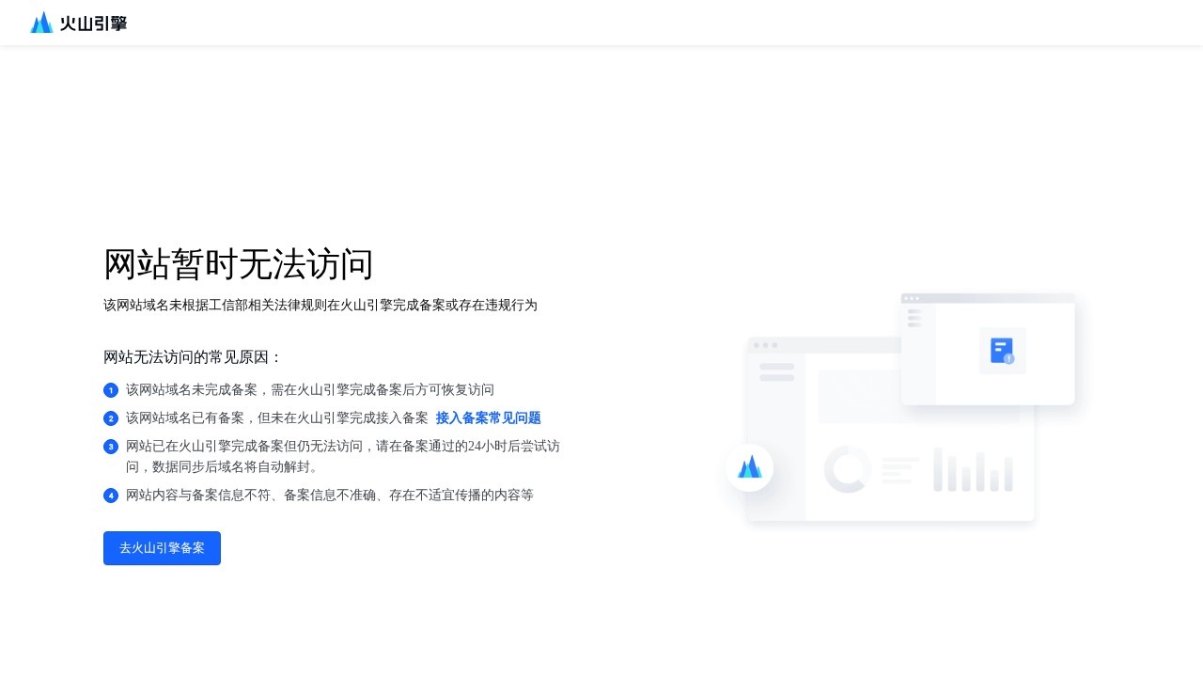
Task: Click the 火山引擎 brand text in header
Action: click(x=93, y=24)
